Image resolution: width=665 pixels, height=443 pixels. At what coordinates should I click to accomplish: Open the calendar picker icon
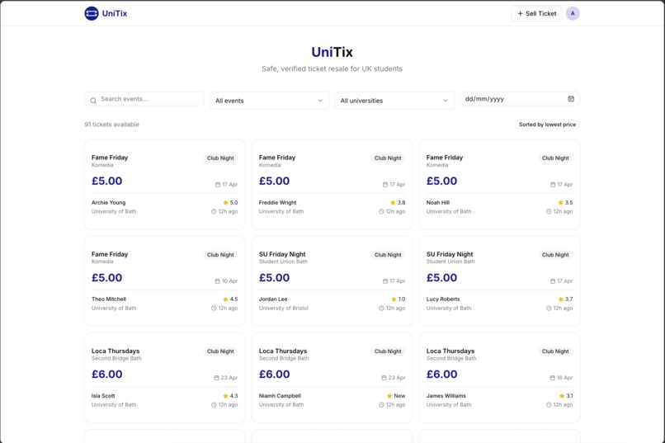pyautogui.click(x=571, y=99)
